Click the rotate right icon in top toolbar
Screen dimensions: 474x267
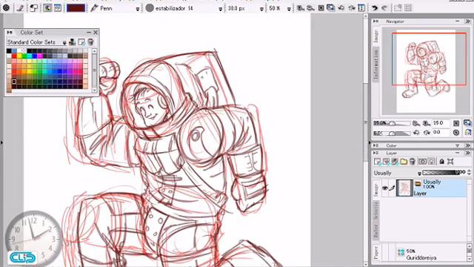[352, 8]
